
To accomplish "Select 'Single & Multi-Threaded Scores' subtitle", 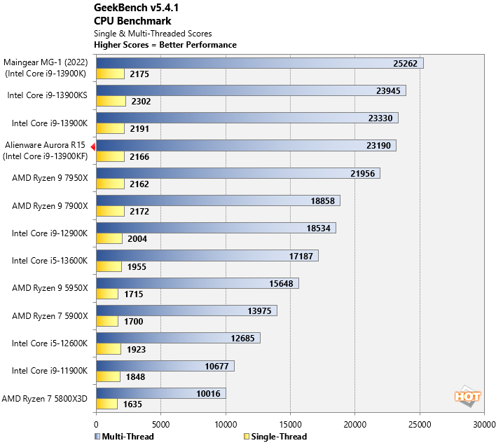I will (153, 34).
